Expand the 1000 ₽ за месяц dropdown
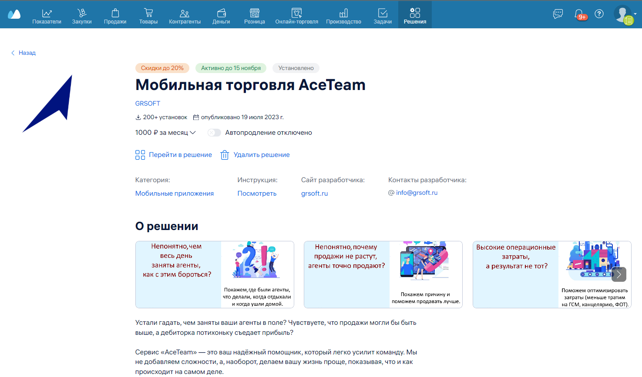The image size is (642, 377). click(165, 133)
